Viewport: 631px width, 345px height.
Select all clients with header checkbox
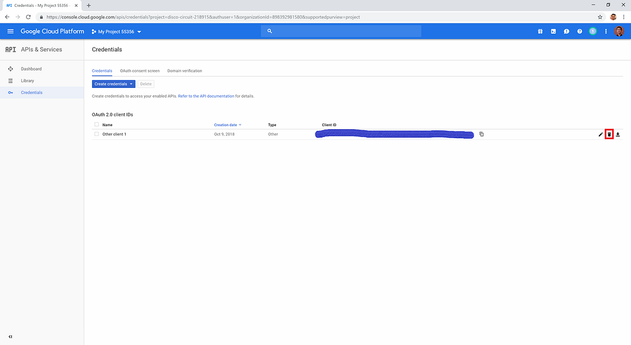point(97,125)
